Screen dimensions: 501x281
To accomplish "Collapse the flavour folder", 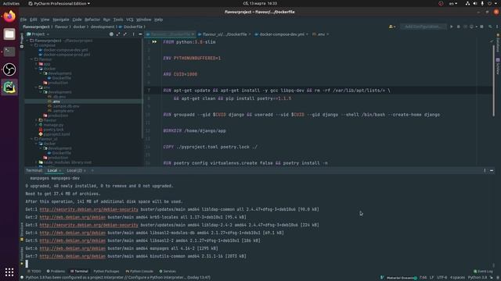I will tap(32, 59).
